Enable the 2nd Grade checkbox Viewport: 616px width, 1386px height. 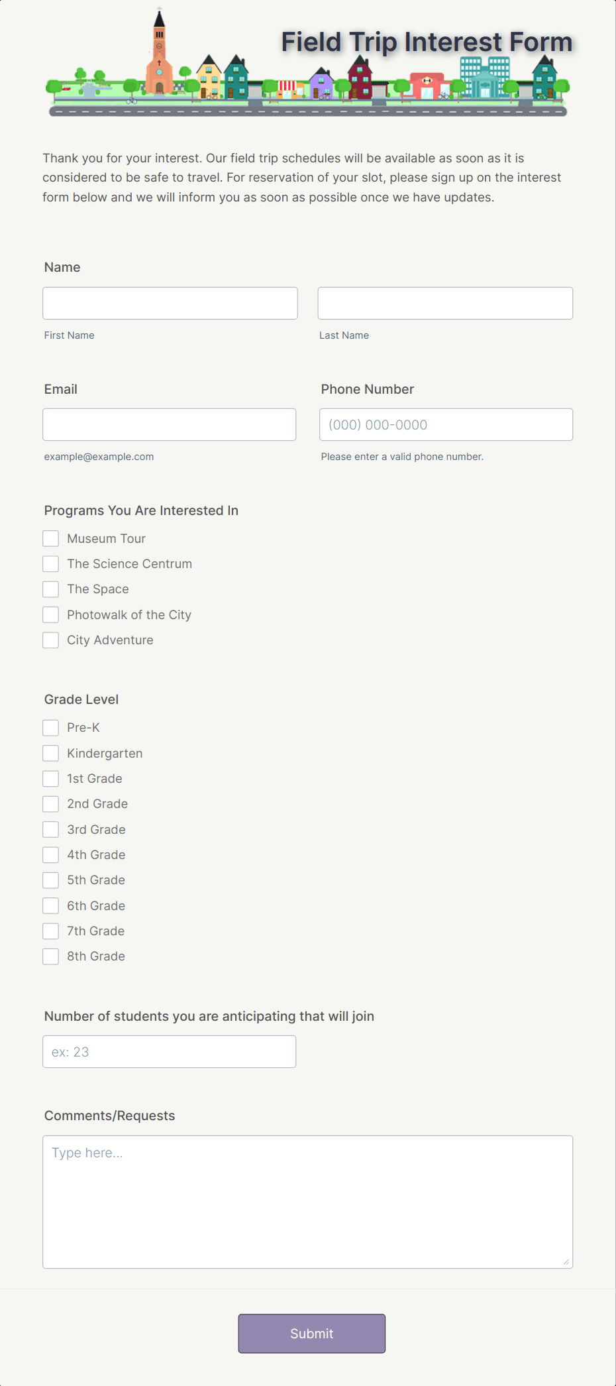click(x=50, y=803)
